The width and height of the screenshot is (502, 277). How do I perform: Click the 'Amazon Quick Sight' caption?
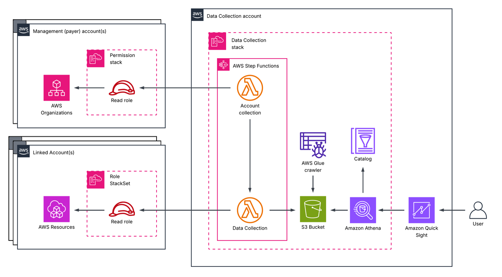pyautogui.click(x=422, y=231)
